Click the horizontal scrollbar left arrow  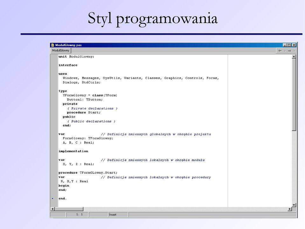pos(52,209)
